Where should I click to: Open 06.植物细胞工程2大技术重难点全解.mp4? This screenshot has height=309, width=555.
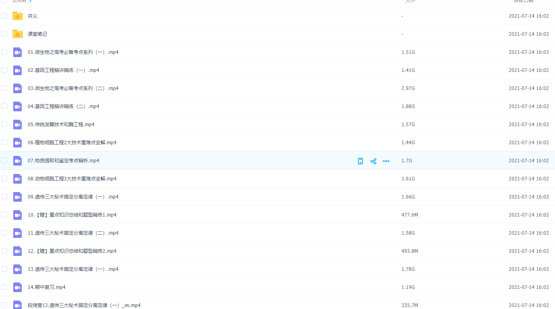click(72, 143)
